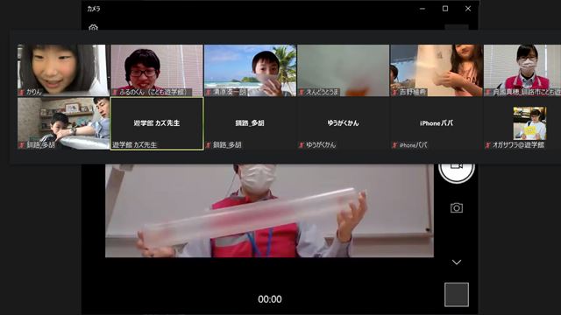This screenshot has height=315, width=561.
Task: Expand more camera modes chevron
Action: pos(456,262)
